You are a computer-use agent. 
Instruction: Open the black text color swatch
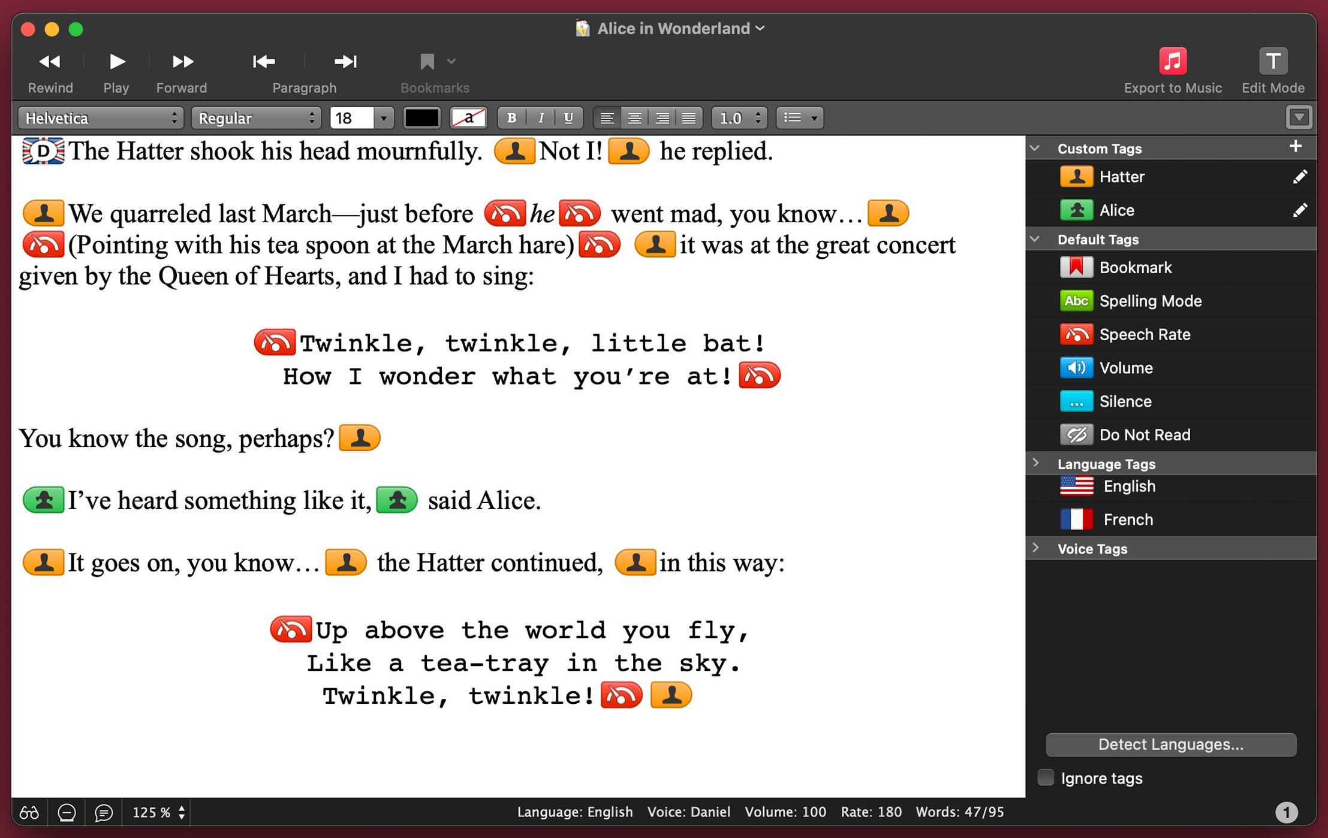pos(422,118)
